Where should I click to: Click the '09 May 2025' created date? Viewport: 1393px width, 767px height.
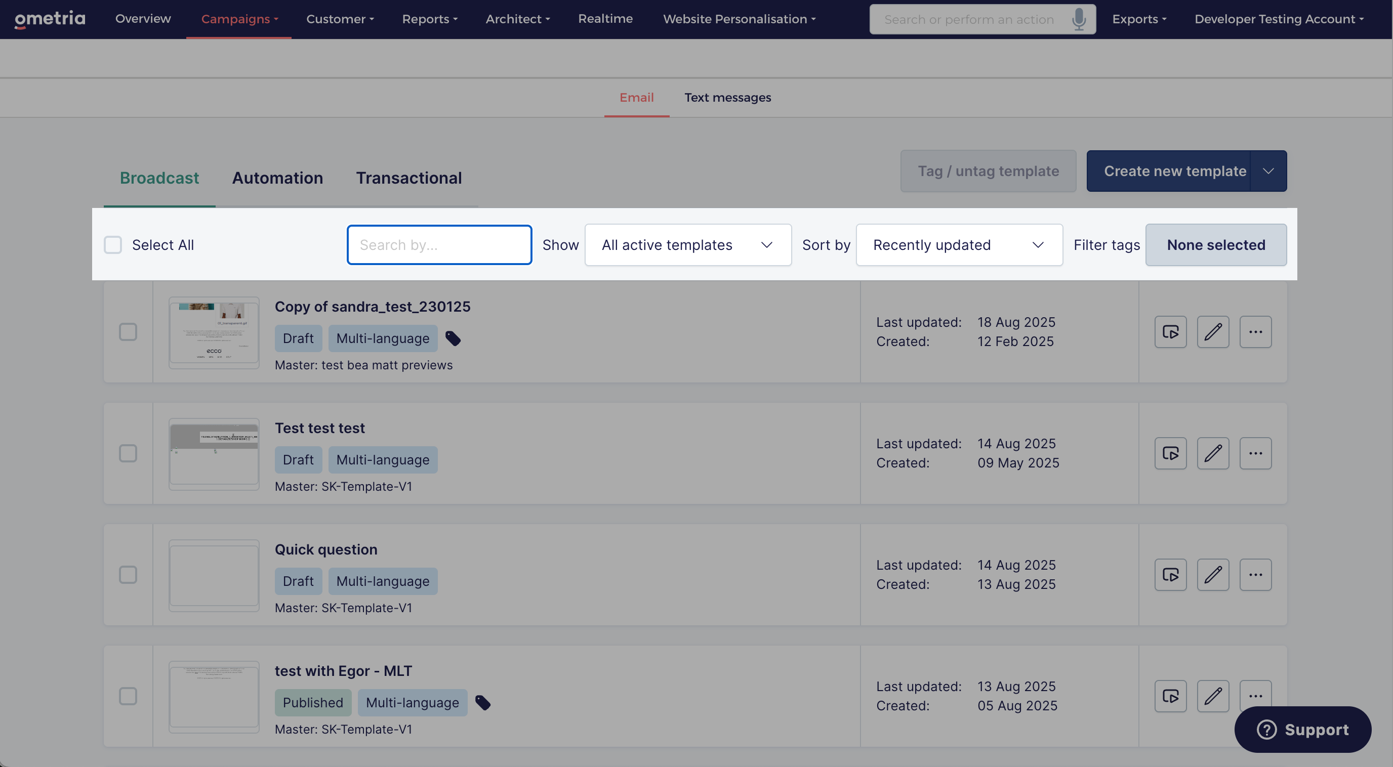[x=1018, y=463]
